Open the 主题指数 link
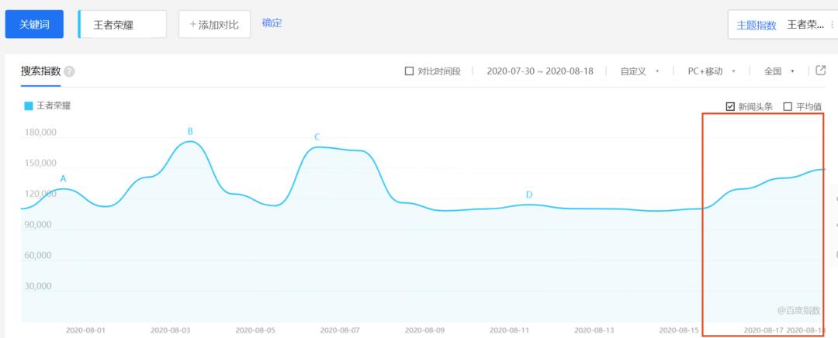 pyautogui.click(x=757, y=25)
